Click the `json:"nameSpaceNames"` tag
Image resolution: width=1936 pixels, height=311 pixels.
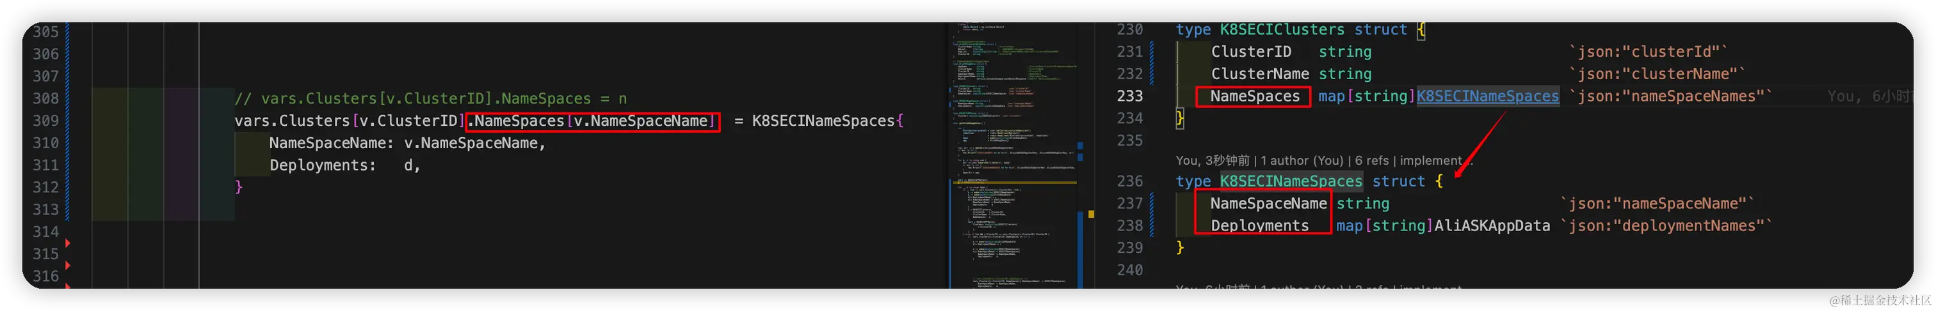click(1670, 96)
